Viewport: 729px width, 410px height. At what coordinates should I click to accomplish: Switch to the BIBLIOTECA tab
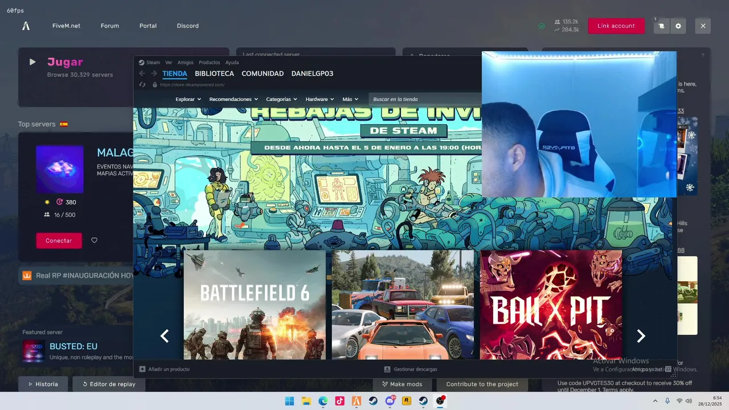(x=214, y=73)
